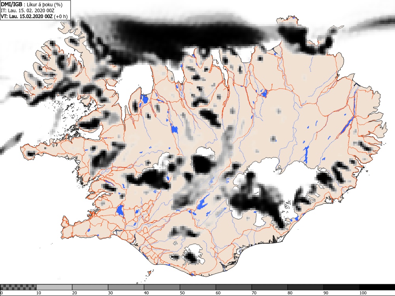
Task: Click the legend label '70'
Action: click(x=254, y=293)
